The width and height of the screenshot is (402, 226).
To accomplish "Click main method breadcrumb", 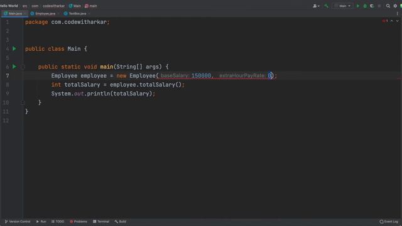I will [x=90, y=6].
